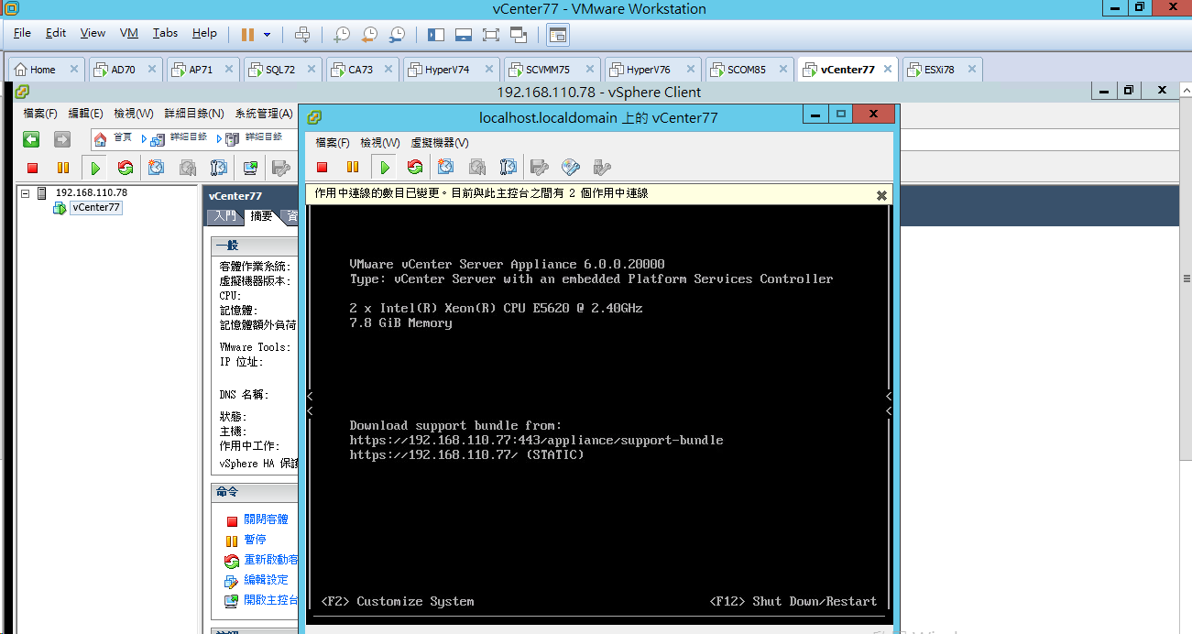The image size is (1192, 634).
Task: Click reset icon in vCenter77 console toolbar
Action: click(x=415, y=167)
